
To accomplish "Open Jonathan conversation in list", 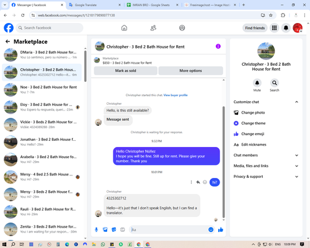I will (42, 142).
